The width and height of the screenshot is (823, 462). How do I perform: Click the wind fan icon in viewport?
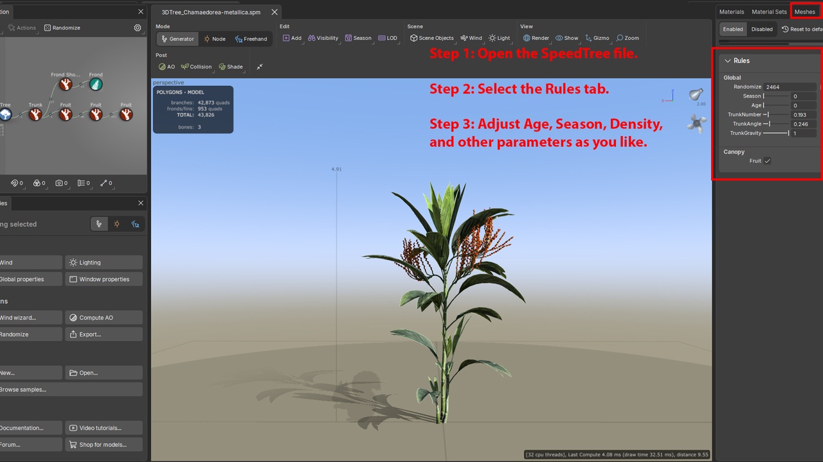[696, 123]
